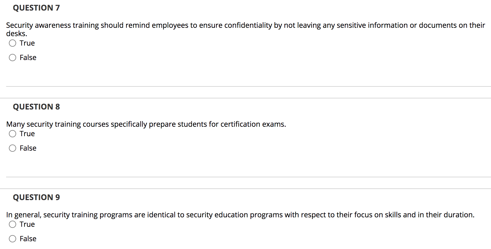Viewport: 491px width, 249px height.
Task: Click the security education programs question sentence
Action: pyautogui.click(x=240, y=215)
